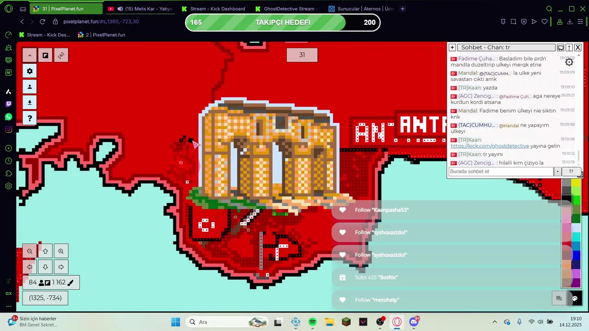Reload the current page
The image size is (589, 331).
coord(42,22)
